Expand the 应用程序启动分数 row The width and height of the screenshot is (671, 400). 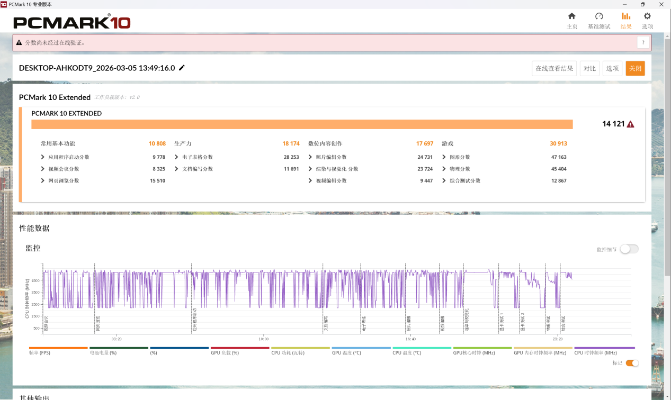click(42, 157)
